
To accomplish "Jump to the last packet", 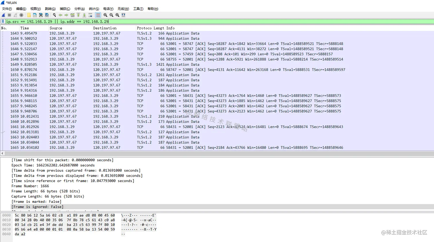I will (84, 15).
